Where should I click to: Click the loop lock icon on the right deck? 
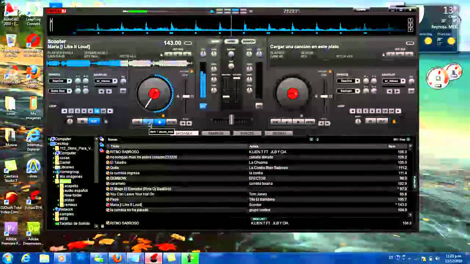[394, 121]
